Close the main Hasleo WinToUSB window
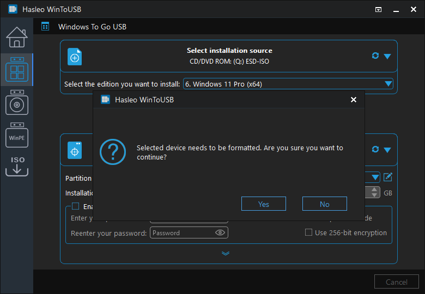425x294 pixels. tap(414, 9)
